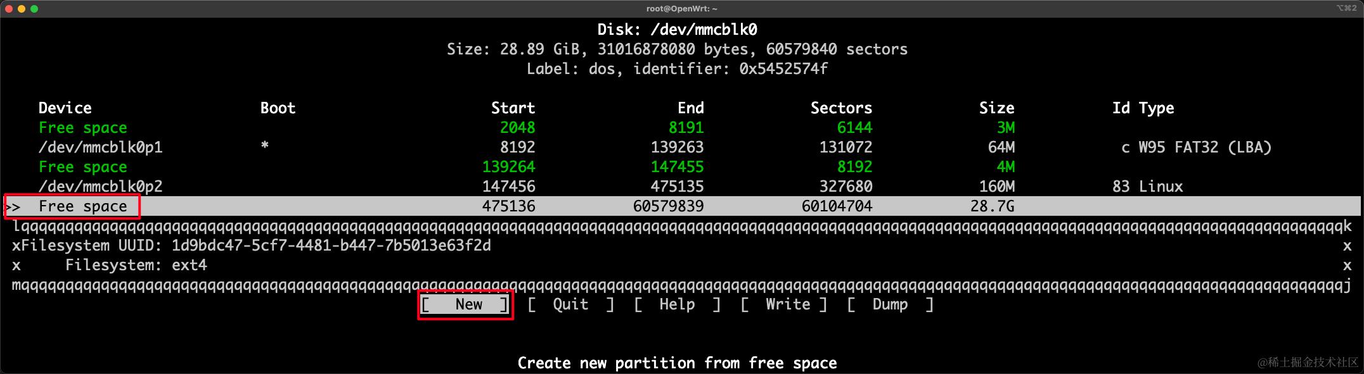Close the terminal window
The width and height of the screenshot is (1364, 374).
pos(9,9)
